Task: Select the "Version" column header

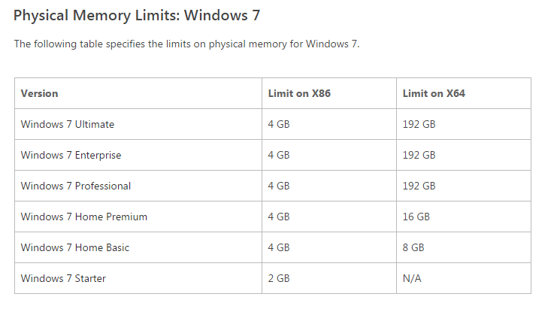Action: click(40, 94)
